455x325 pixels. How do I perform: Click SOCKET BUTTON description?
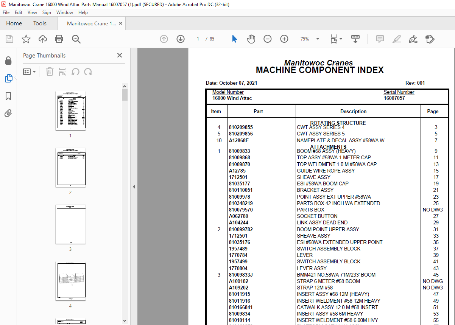coord(317,216)
